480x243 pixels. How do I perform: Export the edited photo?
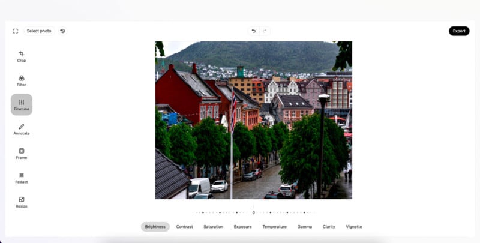(x=459, y=31)
